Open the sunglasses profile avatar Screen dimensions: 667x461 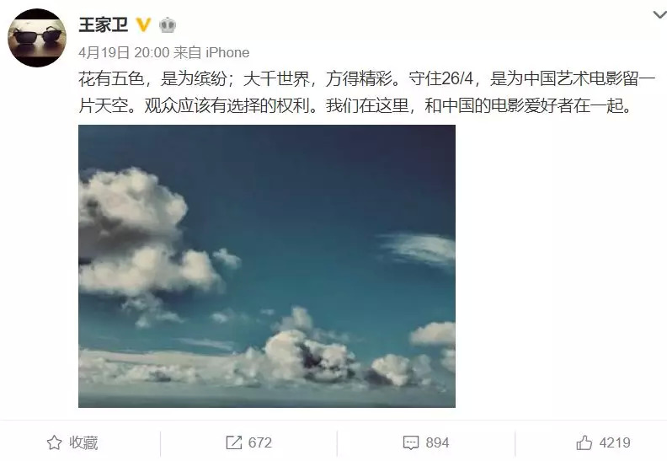[37, 37]
